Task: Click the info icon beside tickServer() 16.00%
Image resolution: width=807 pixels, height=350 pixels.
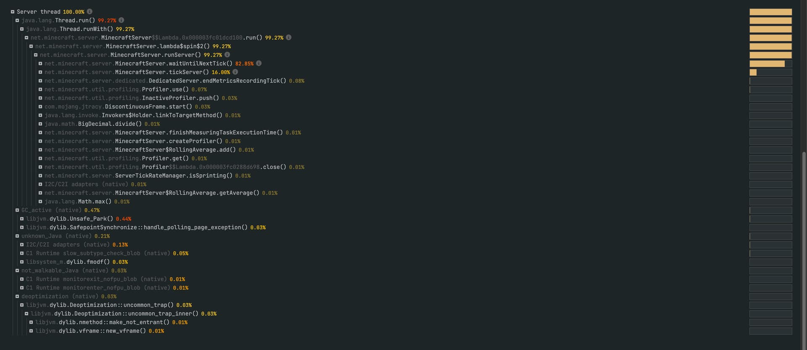Action: (x=235, y=72)
